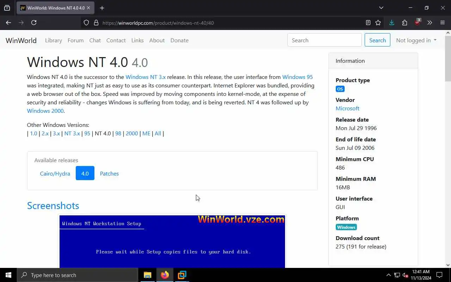Click the Windows platform badge

[x=346, y=227]
